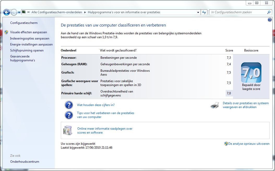Click the 'Primaire harde schijf:' label
The height and width of the screenshot is (171, 275).
coord(77,93)
